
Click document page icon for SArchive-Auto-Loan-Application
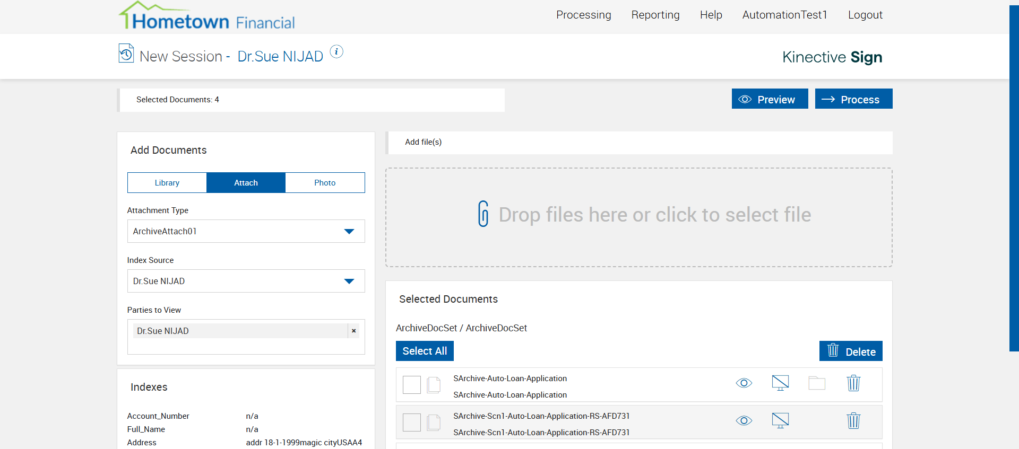point(434,385)
